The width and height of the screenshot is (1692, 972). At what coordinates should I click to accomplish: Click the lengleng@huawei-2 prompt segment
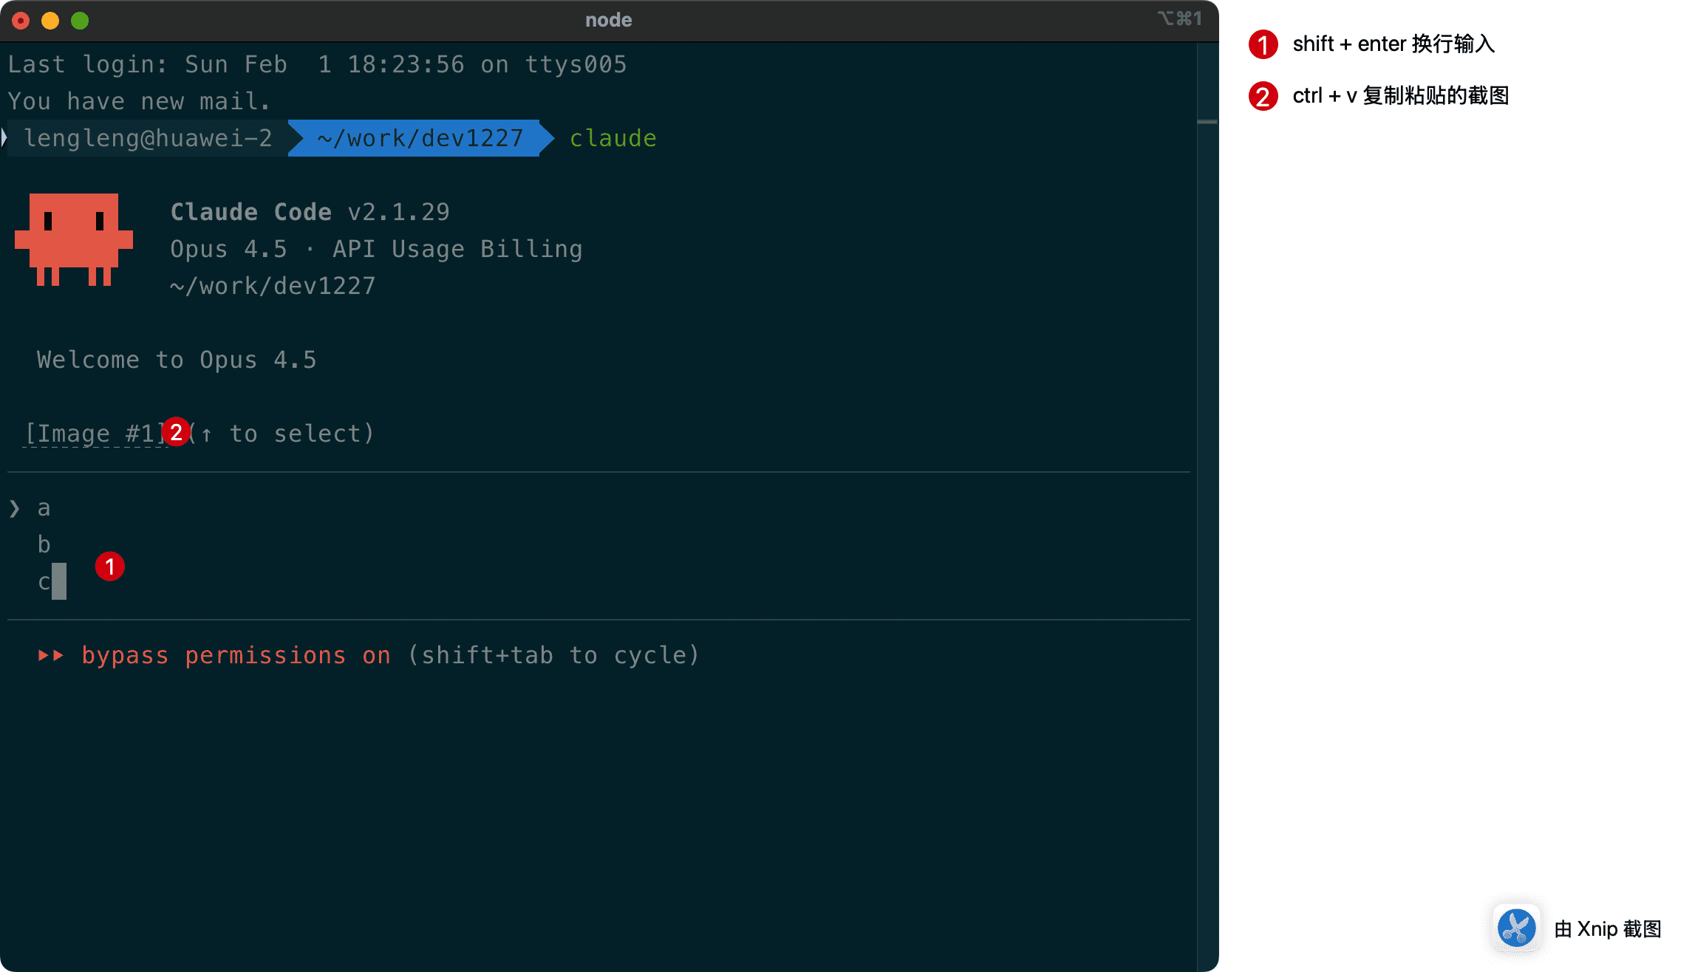pyautogui.click(x=148, y=138)
